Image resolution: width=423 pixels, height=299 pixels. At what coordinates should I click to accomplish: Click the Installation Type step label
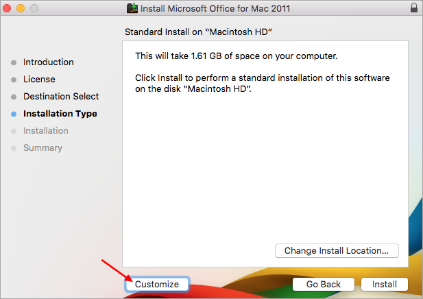tap(60, 114)
